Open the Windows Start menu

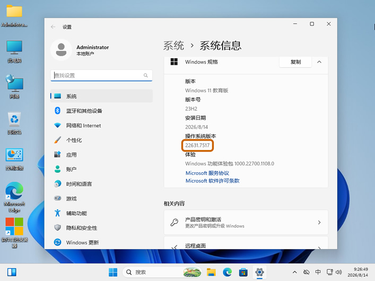pyautogui.click(x=113, y=272)
